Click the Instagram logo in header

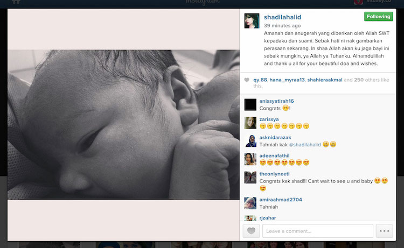[x=202, y=2]
